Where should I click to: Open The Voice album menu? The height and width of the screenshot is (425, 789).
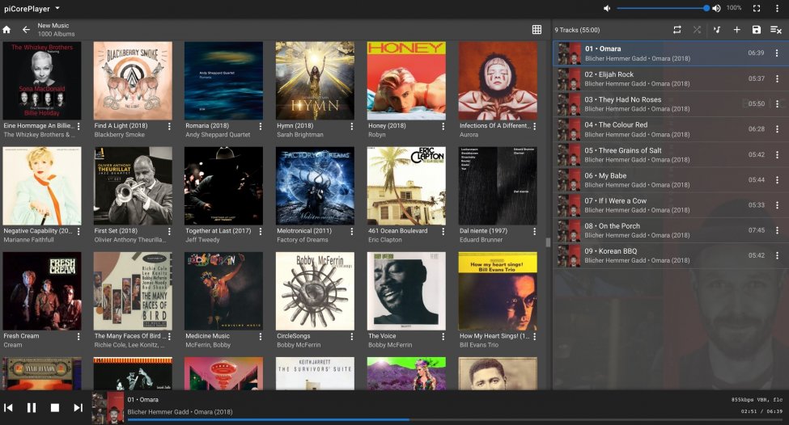443,336
